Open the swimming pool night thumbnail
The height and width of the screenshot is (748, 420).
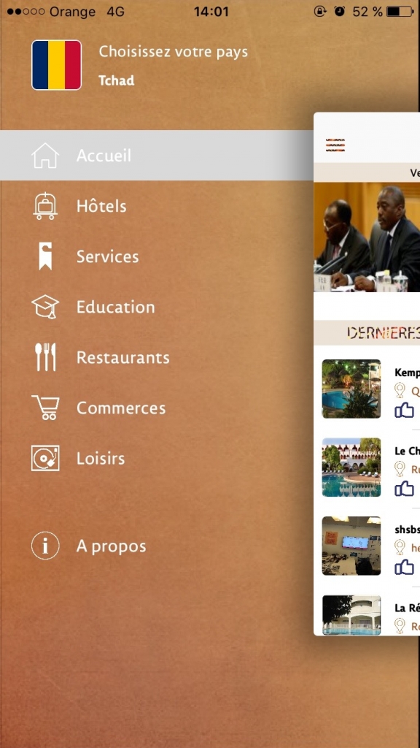click(351, 389)
